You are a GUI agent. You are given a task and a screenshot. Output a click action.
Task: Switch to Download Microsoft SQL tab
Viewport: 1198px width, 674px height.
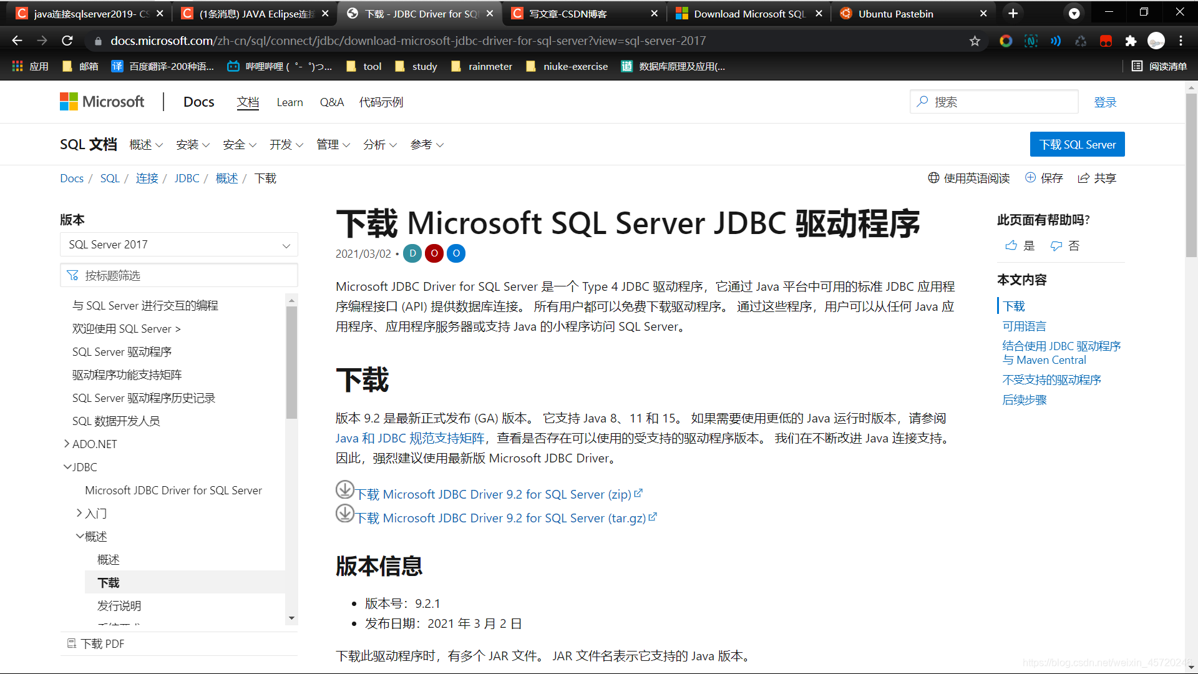coord(749,14)
